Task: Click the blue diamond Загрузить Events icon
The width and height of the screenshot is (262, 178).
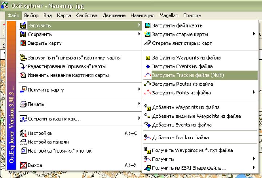Action: 148,66
